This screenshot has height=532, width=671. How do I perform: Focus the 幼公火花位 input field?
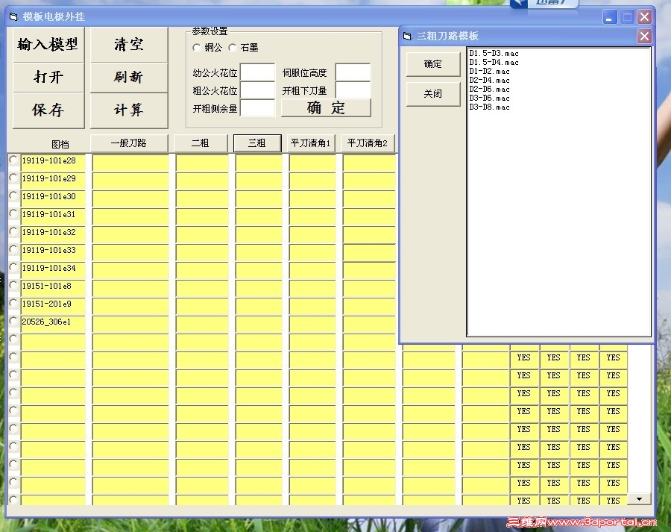[258, 72]
